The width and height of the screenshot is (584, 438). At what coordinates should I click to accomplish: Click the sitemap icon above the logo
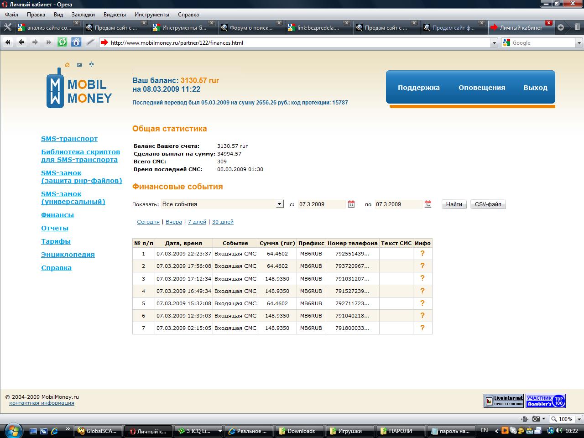(x=91, y=64)
